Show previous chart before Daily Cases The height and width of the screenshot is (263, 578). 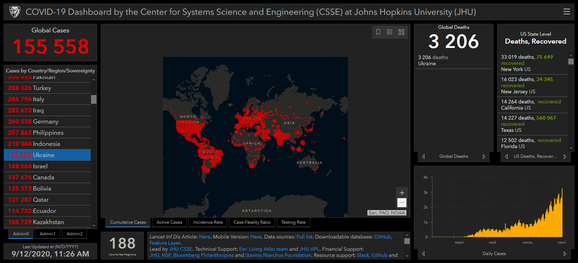(423, 254)
